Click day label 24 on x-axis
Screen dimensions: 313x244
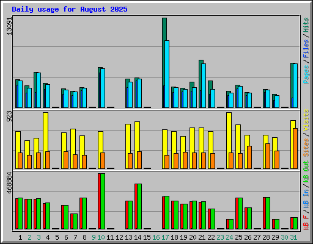(x=229, y=237)
